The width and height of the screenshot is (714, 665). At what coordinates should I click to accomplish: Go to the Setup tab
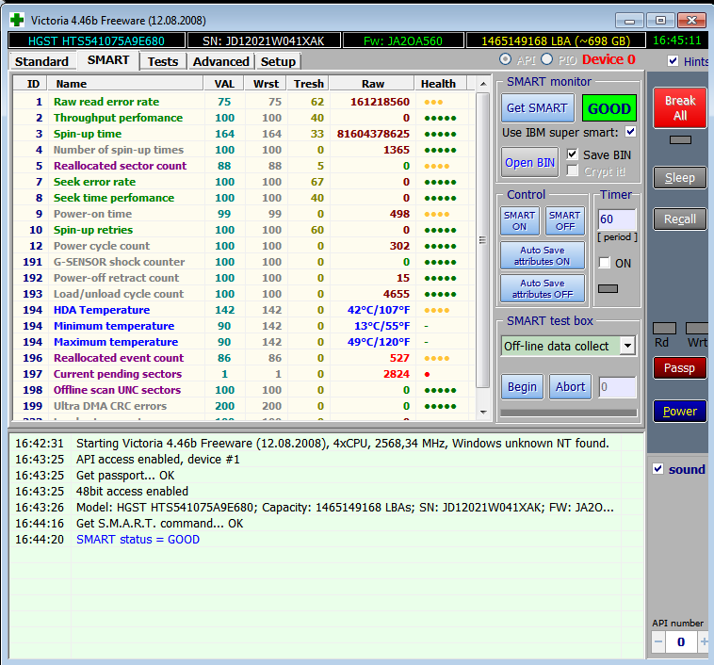tap(278, 61)
